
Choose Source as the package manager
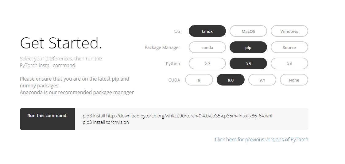[289, 47]
